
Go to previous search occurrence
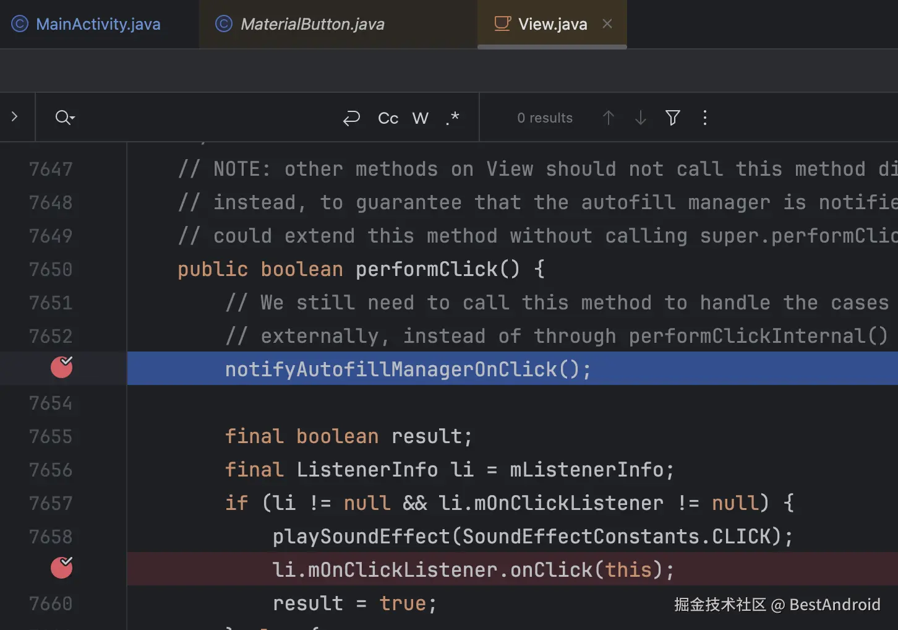pos(608,118)
